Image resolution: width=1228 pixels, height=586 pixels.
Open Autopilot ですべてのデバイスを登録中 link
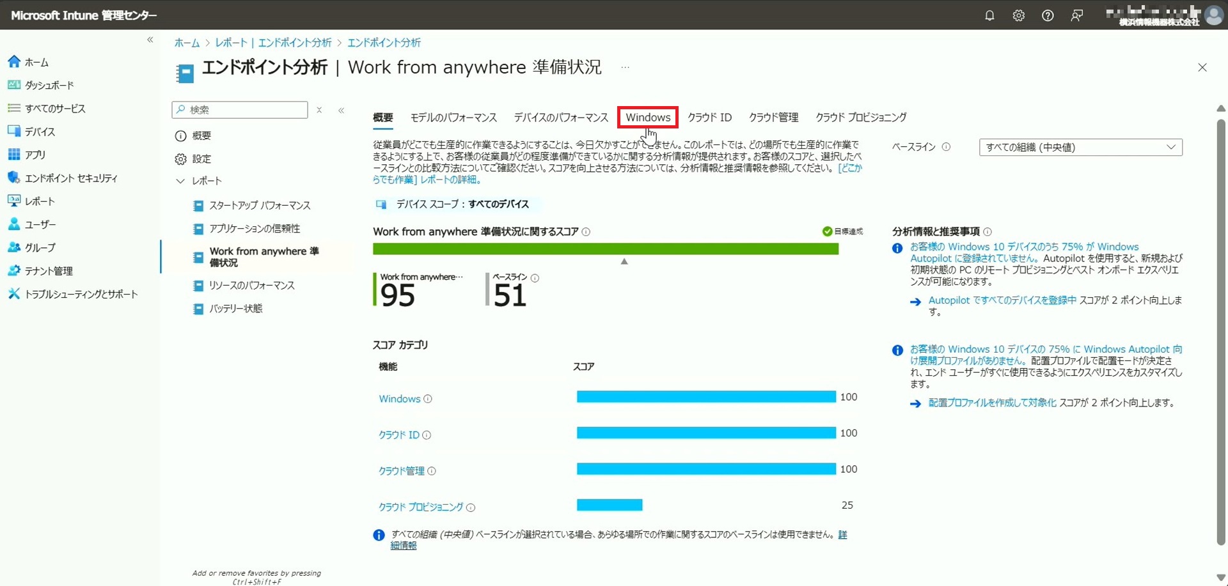(x=1002, y=300)
